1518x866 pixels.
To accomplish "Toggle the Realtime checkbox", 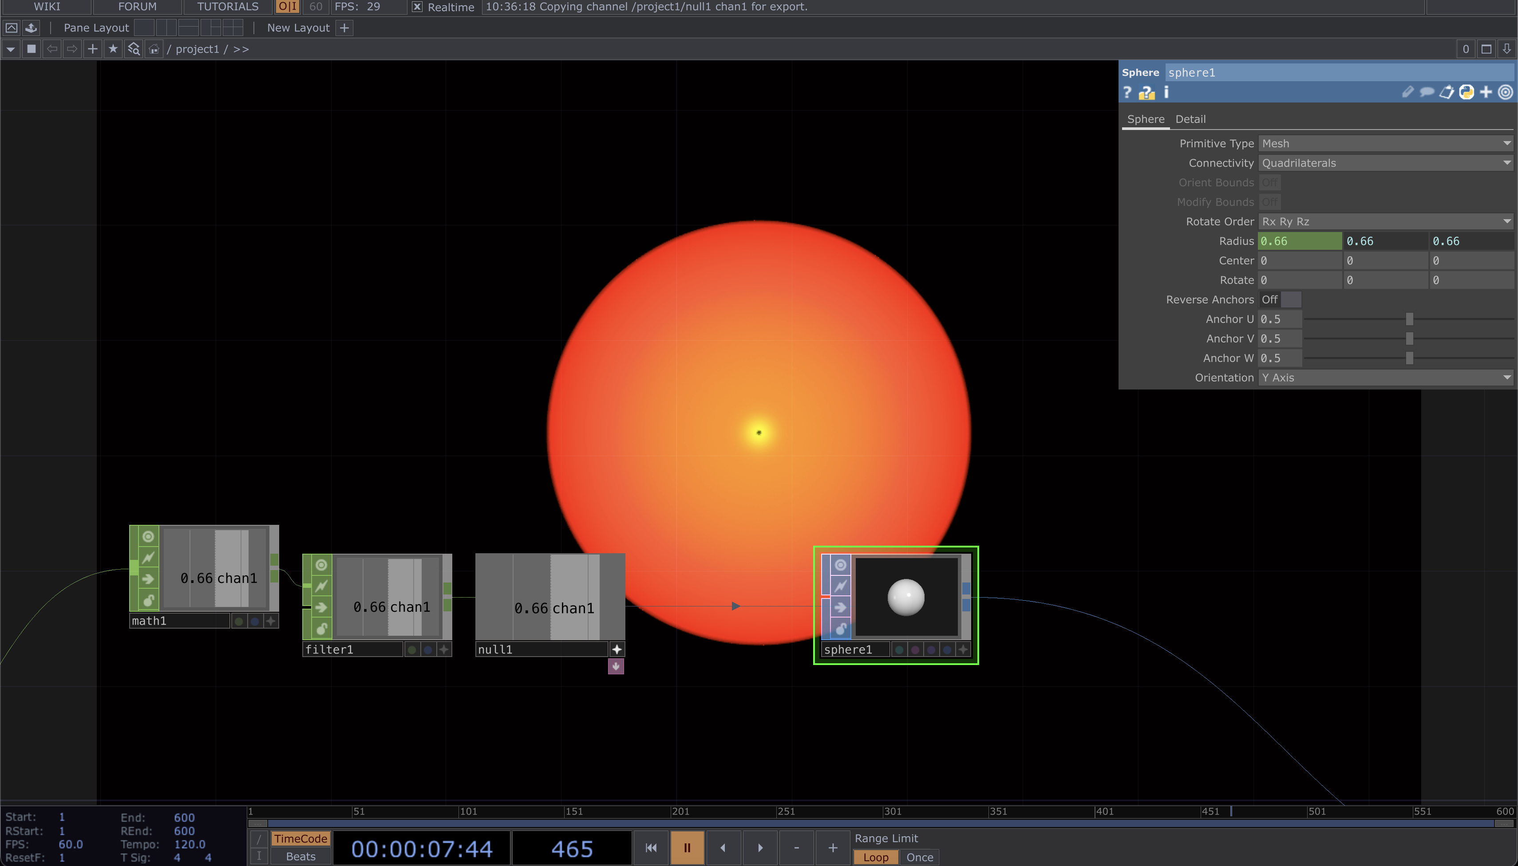I will click(417, 7).
